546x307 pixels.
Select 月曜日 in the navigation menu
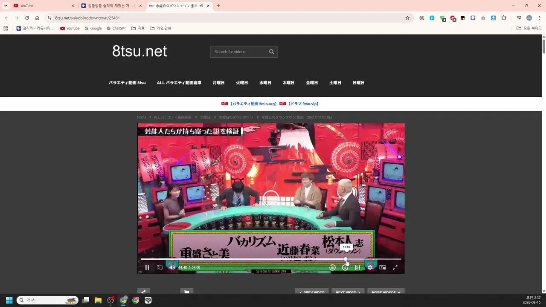(218, 83)
